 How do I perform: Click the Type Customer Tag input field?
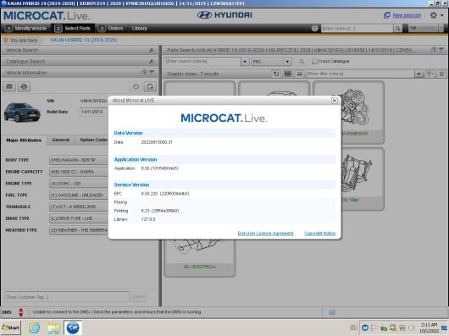67,297
